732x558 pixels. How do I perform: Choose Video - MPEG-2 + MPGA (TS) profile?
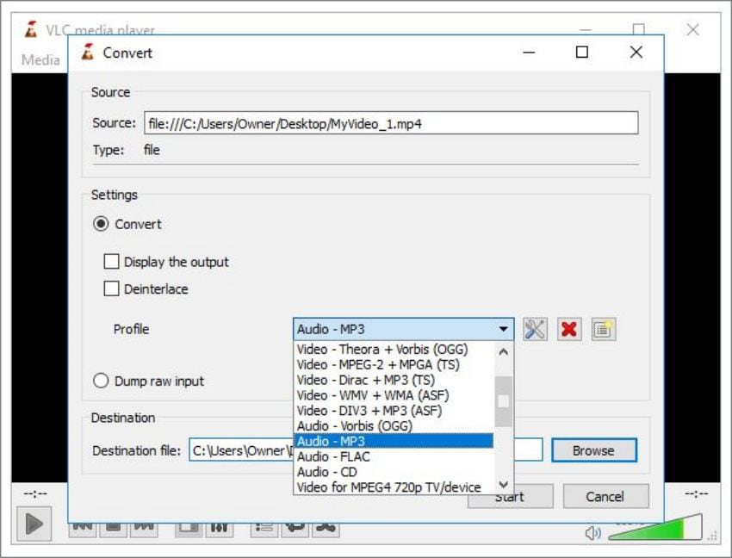coord(394,365)
